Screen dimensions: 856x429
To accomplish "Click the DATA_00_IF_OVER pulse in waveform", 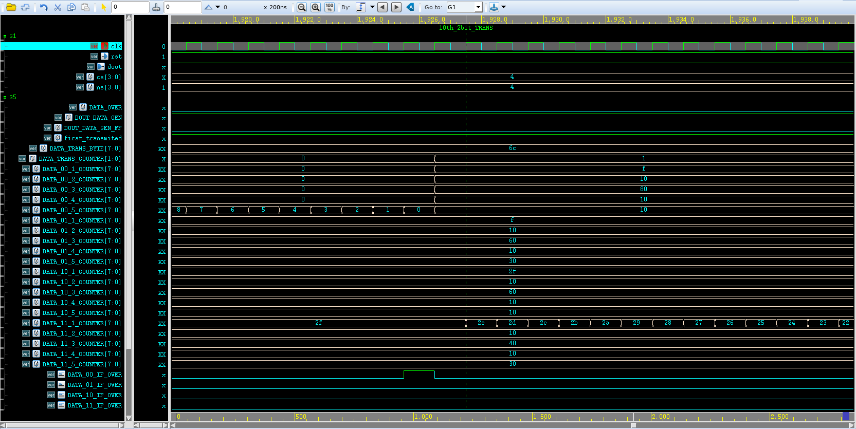I will pos(419,374).
